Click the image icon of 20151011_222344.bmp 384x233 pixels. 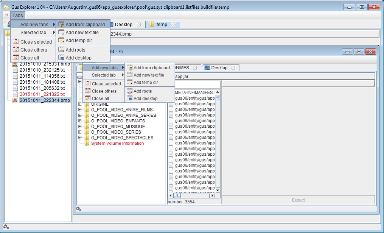(15, 100)
